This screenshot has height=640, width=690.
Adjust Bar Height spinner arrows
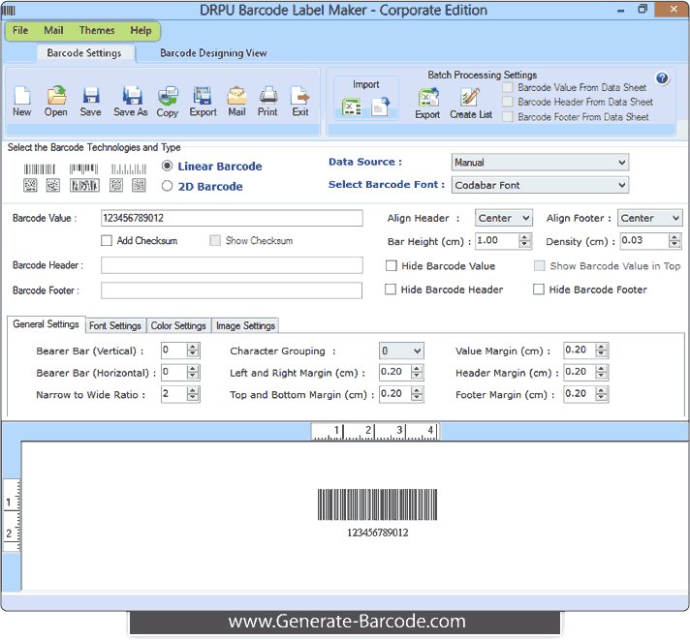524,241
